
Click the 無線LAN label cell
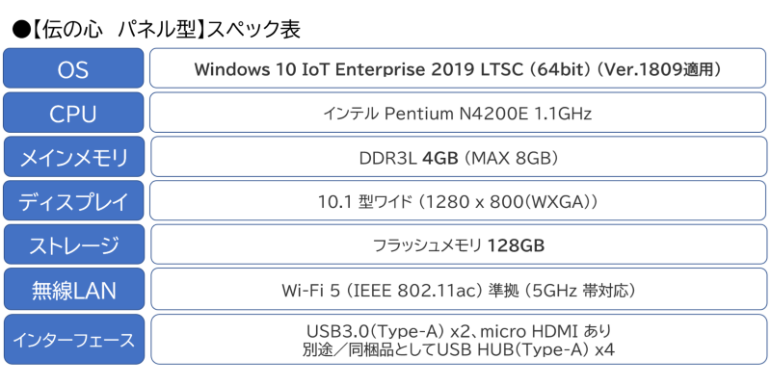click(73, 291)
